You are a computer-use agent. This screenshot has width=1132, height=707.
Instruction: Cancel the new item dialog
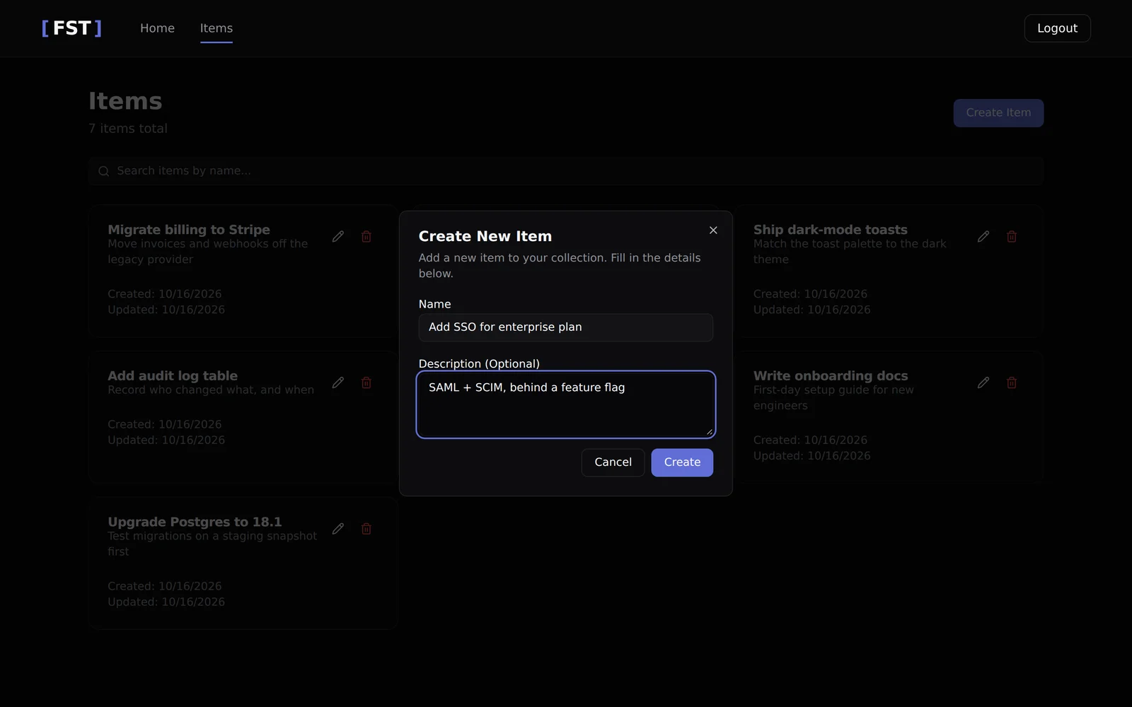(x=613, y=462)
